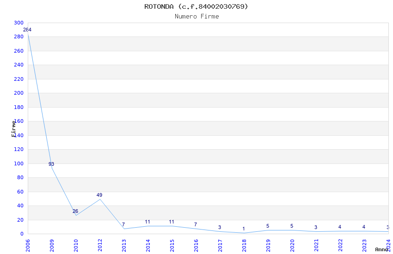393x254 pixels.
Task: Click the x-axis year label 2006
Action: (x=28, y=246)
